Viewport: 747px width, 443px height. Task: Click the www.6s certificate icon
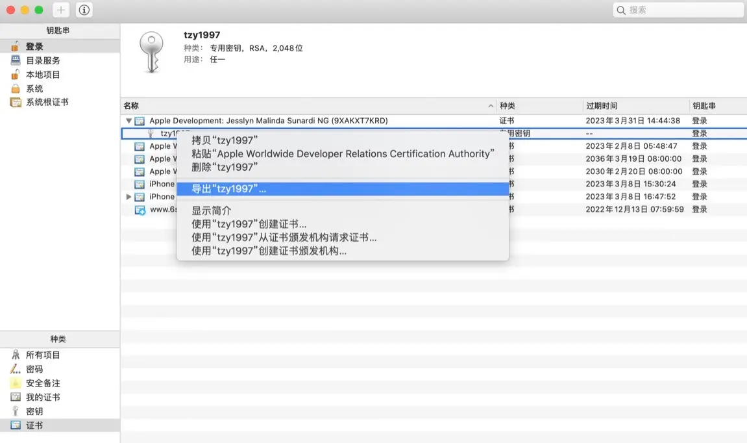[140, 210]
